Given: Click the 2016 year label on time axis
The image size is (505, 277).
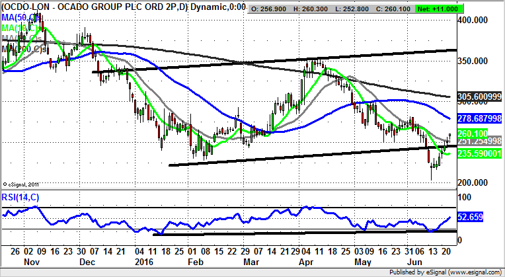Looking at the screenshot, I should (141, 262).
